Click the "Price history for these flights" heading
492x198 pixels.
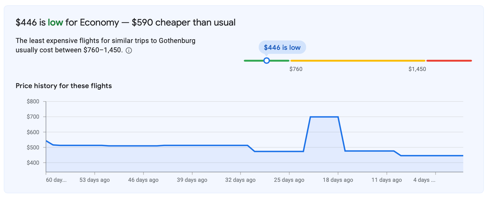pos(64,86)
